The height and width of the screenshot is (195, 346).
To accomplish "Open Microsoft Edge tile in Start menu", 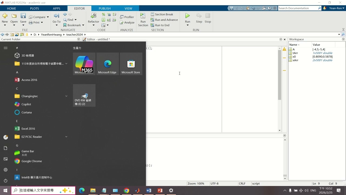I will pos(107,64).
